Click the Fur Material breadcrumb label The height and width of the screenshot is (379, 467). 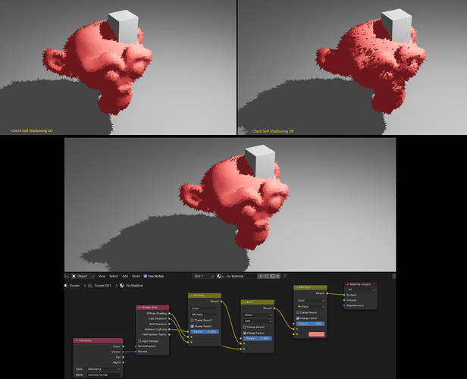point(134,286)
